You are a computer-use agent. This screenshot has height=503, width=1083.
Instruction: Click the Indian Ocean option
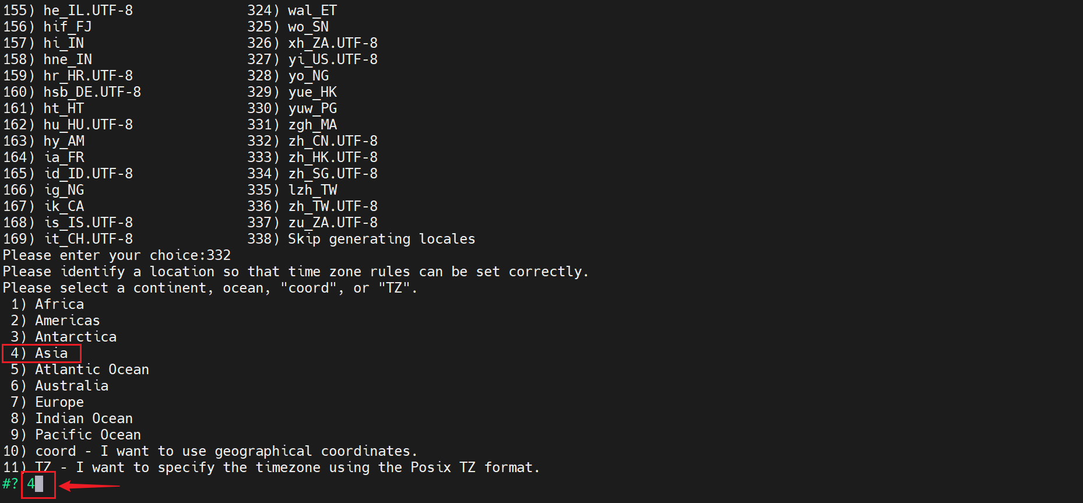pos(83,418)
